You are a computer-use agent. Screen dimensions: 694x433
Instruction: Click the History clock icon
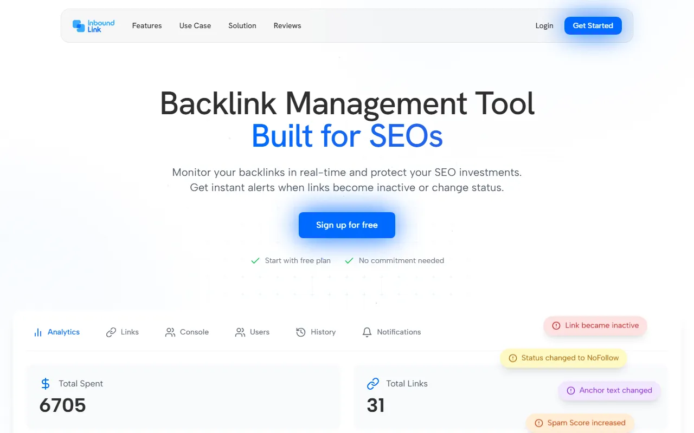pos(301,332)
